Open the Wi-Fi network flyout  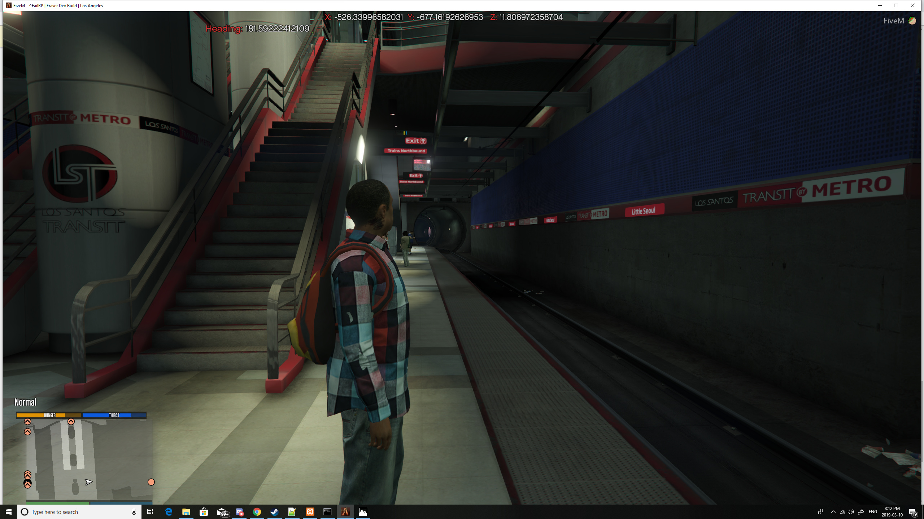(842, 512)
